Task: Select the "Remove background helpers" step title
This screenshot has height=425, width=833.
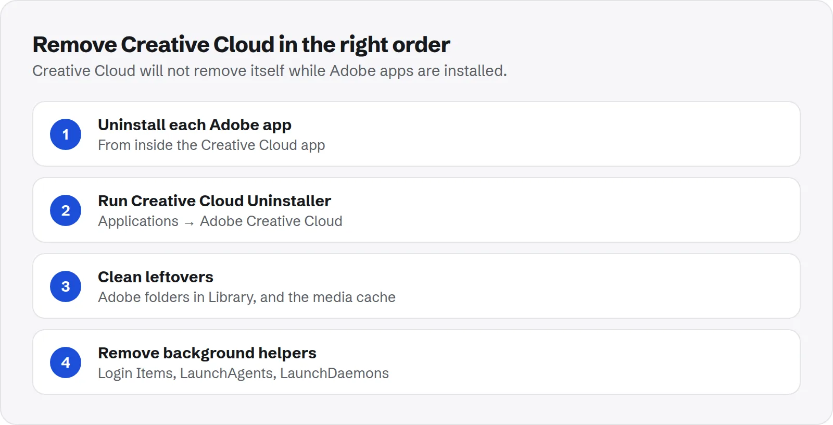Action: [207, 353]
